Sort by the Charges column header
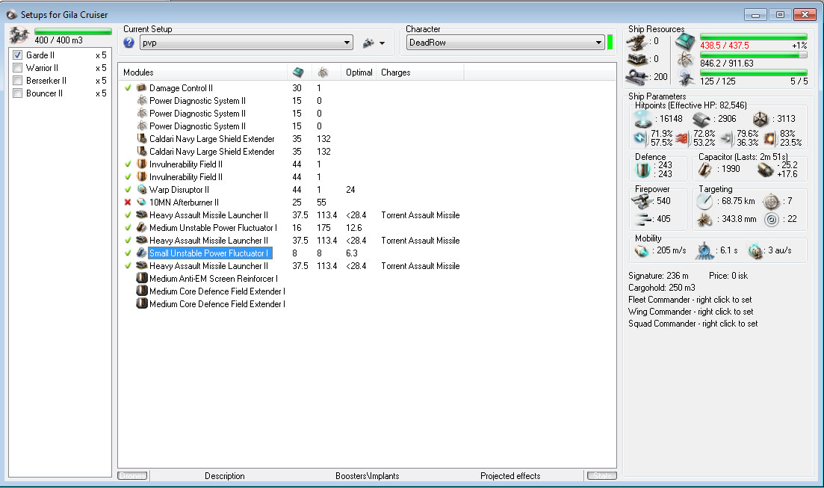 421,72
